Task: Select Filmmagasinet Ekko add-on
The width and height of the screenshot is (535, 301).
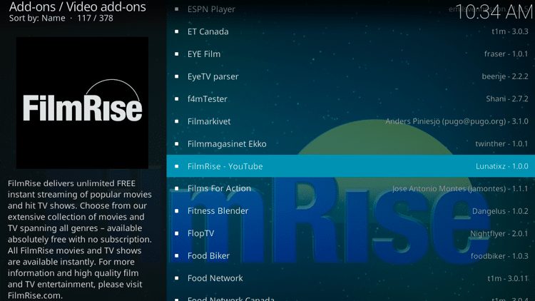Action: click(x=350, y=143)
